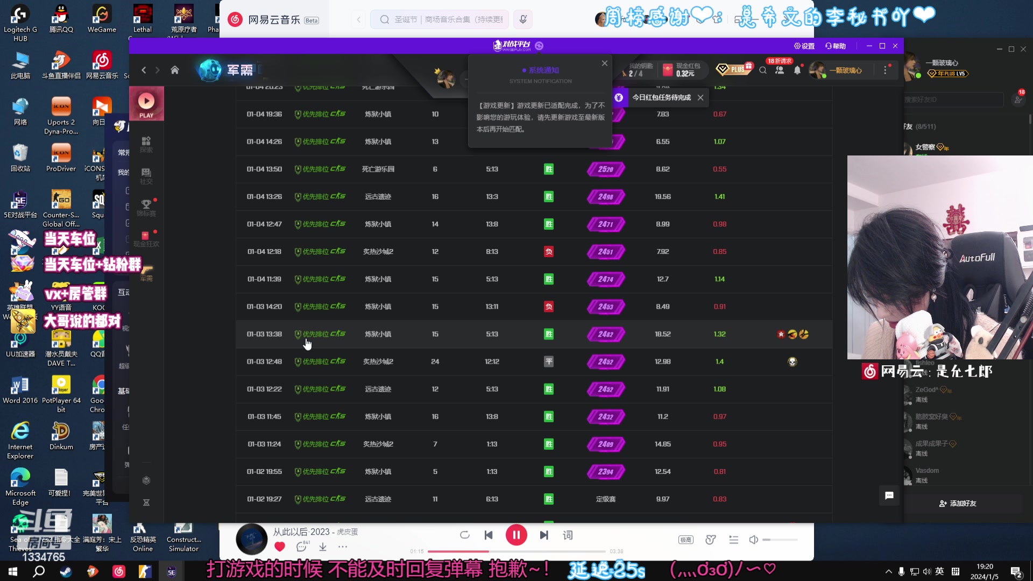Unlike the song with the red heart
This screenshot has width=1033, height=581.
pos(280,547)
